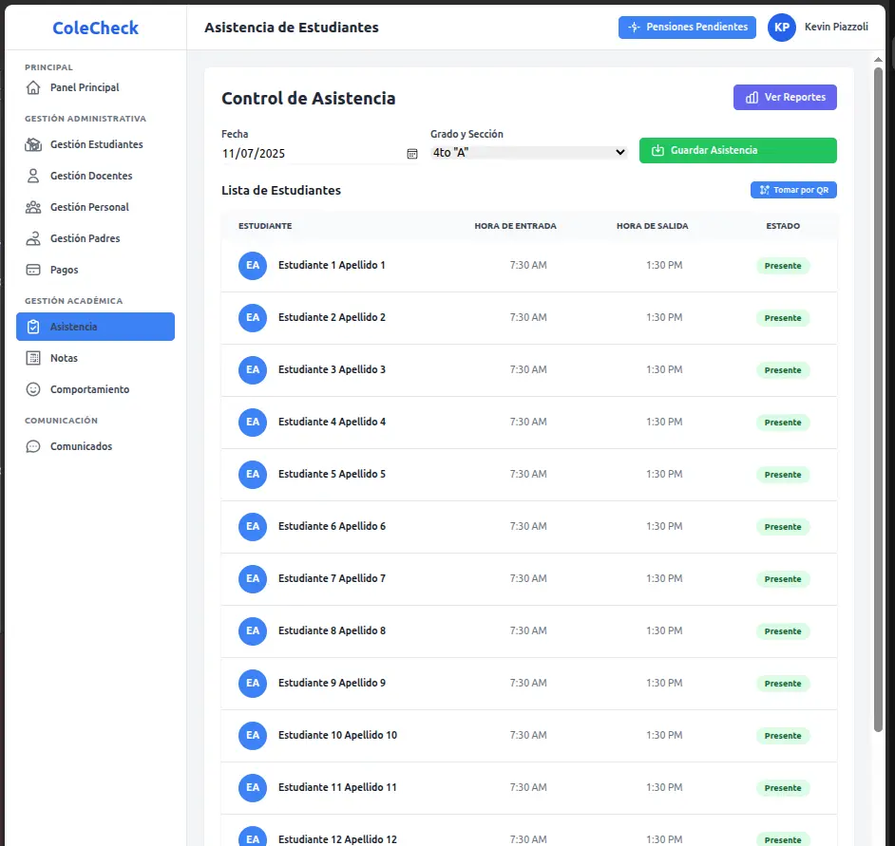Screen dimensions: 895x846
Task: Open the Grado y Sección dropdown
Action: [528, 152]
